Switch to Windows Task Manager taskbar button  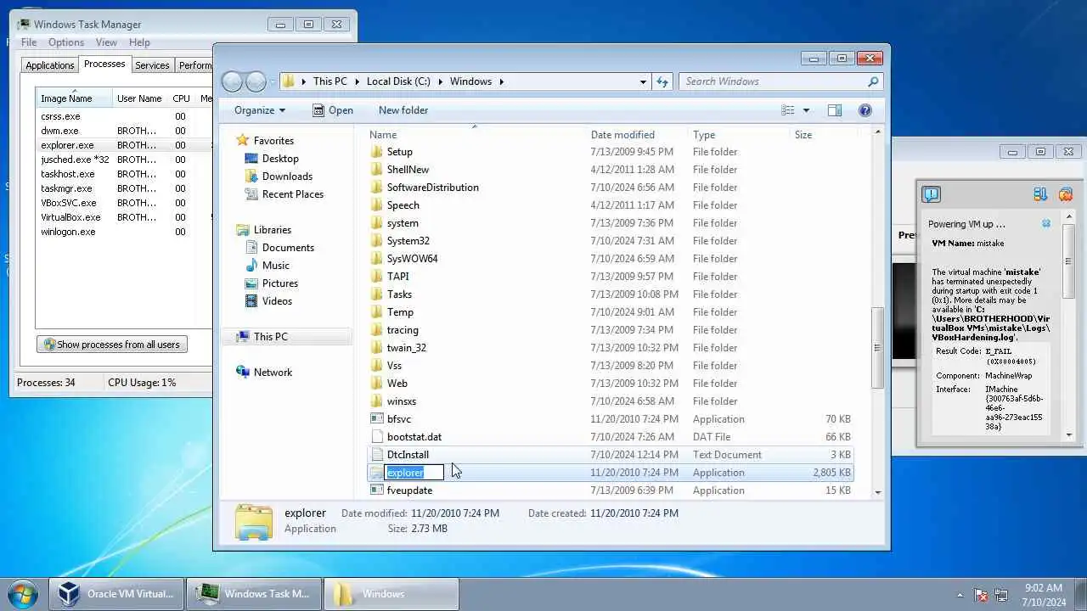tap(254, 594)
